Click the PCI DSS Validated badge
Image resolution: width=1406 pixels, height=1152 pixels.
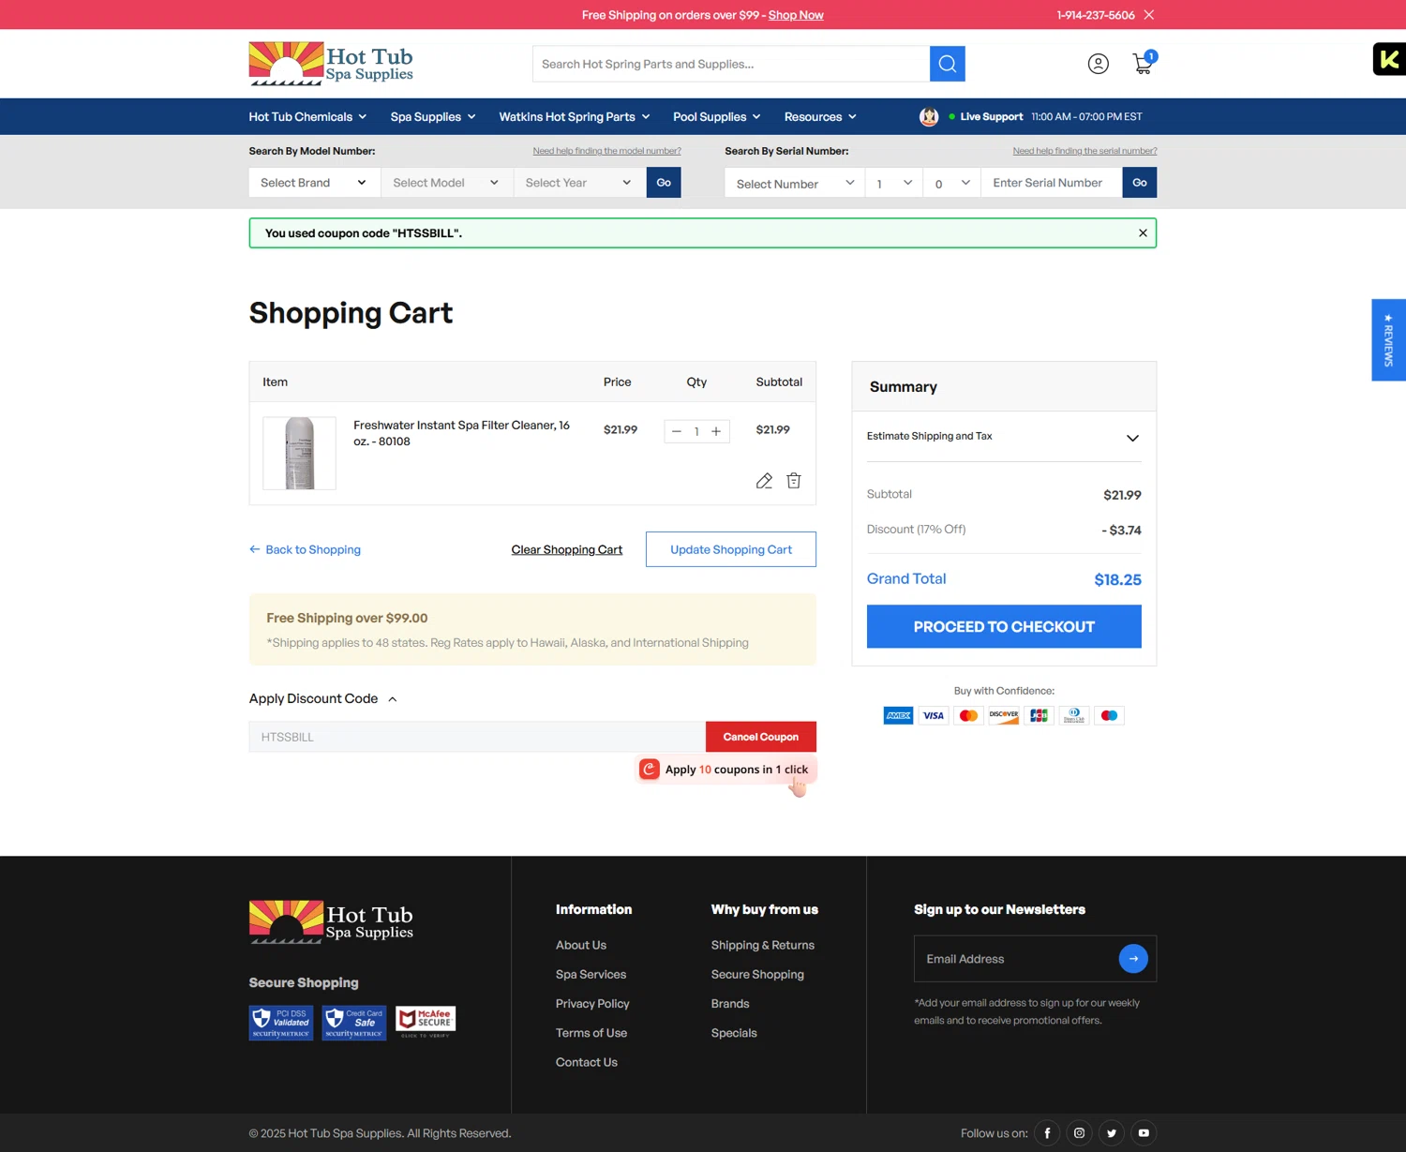click(x=281, y=1023)
